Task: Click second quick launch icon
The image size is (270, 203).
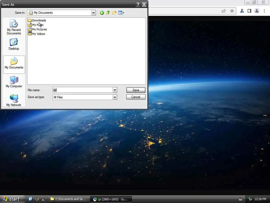Action: click(x=37, y=199)
